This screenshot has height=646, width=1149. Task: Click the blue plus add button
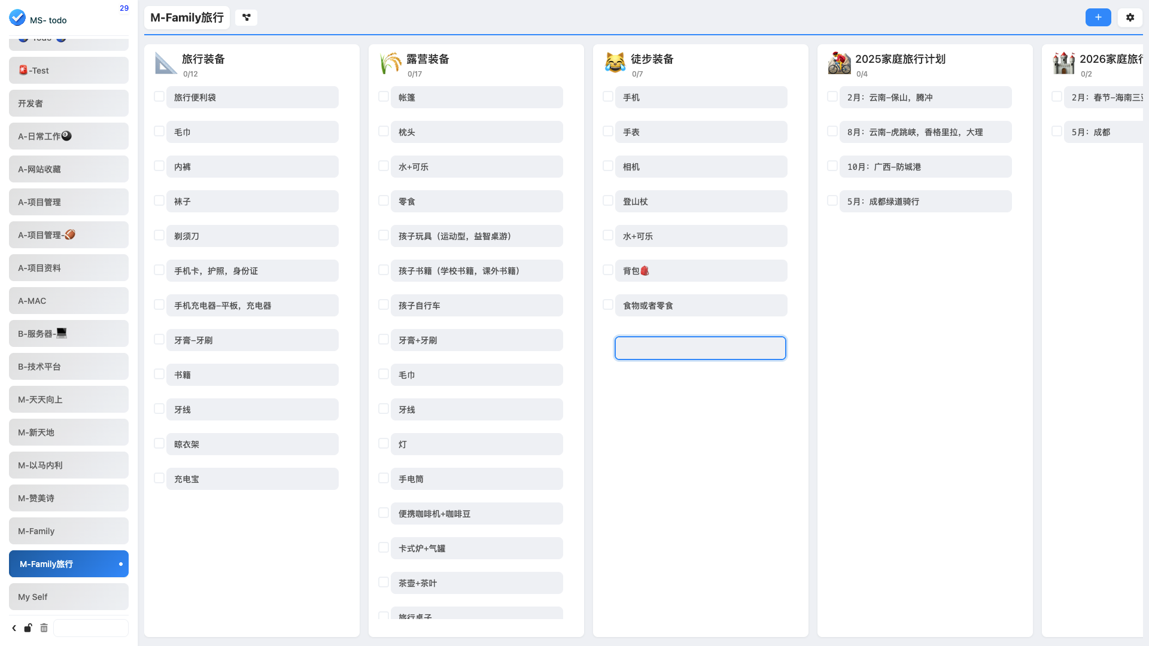[x=1098, y=17]
